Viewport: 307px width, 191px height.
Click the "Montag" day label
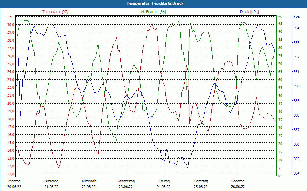click(14, 181)
